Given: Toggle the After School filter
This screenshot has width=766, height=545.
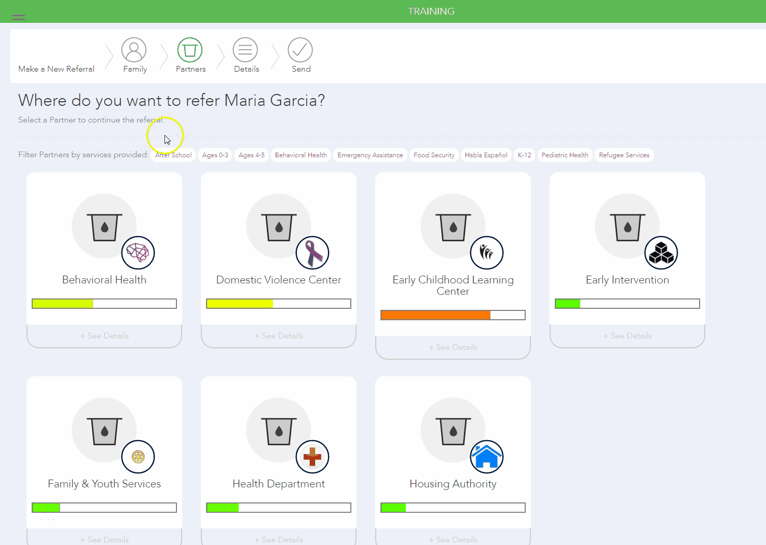Looking at the screenshot, I should (x=174, y=155).
